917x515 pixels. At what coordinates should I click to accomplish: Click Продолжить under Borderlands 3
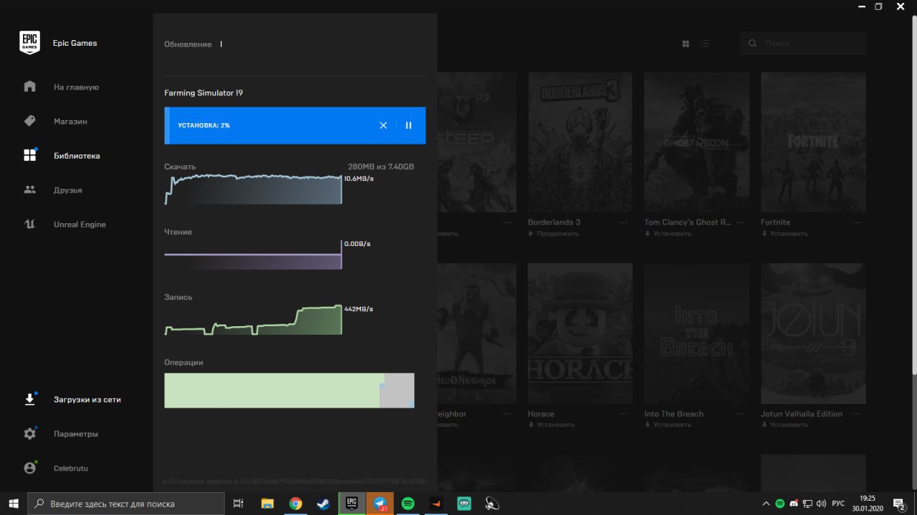[x=553, y=233]
